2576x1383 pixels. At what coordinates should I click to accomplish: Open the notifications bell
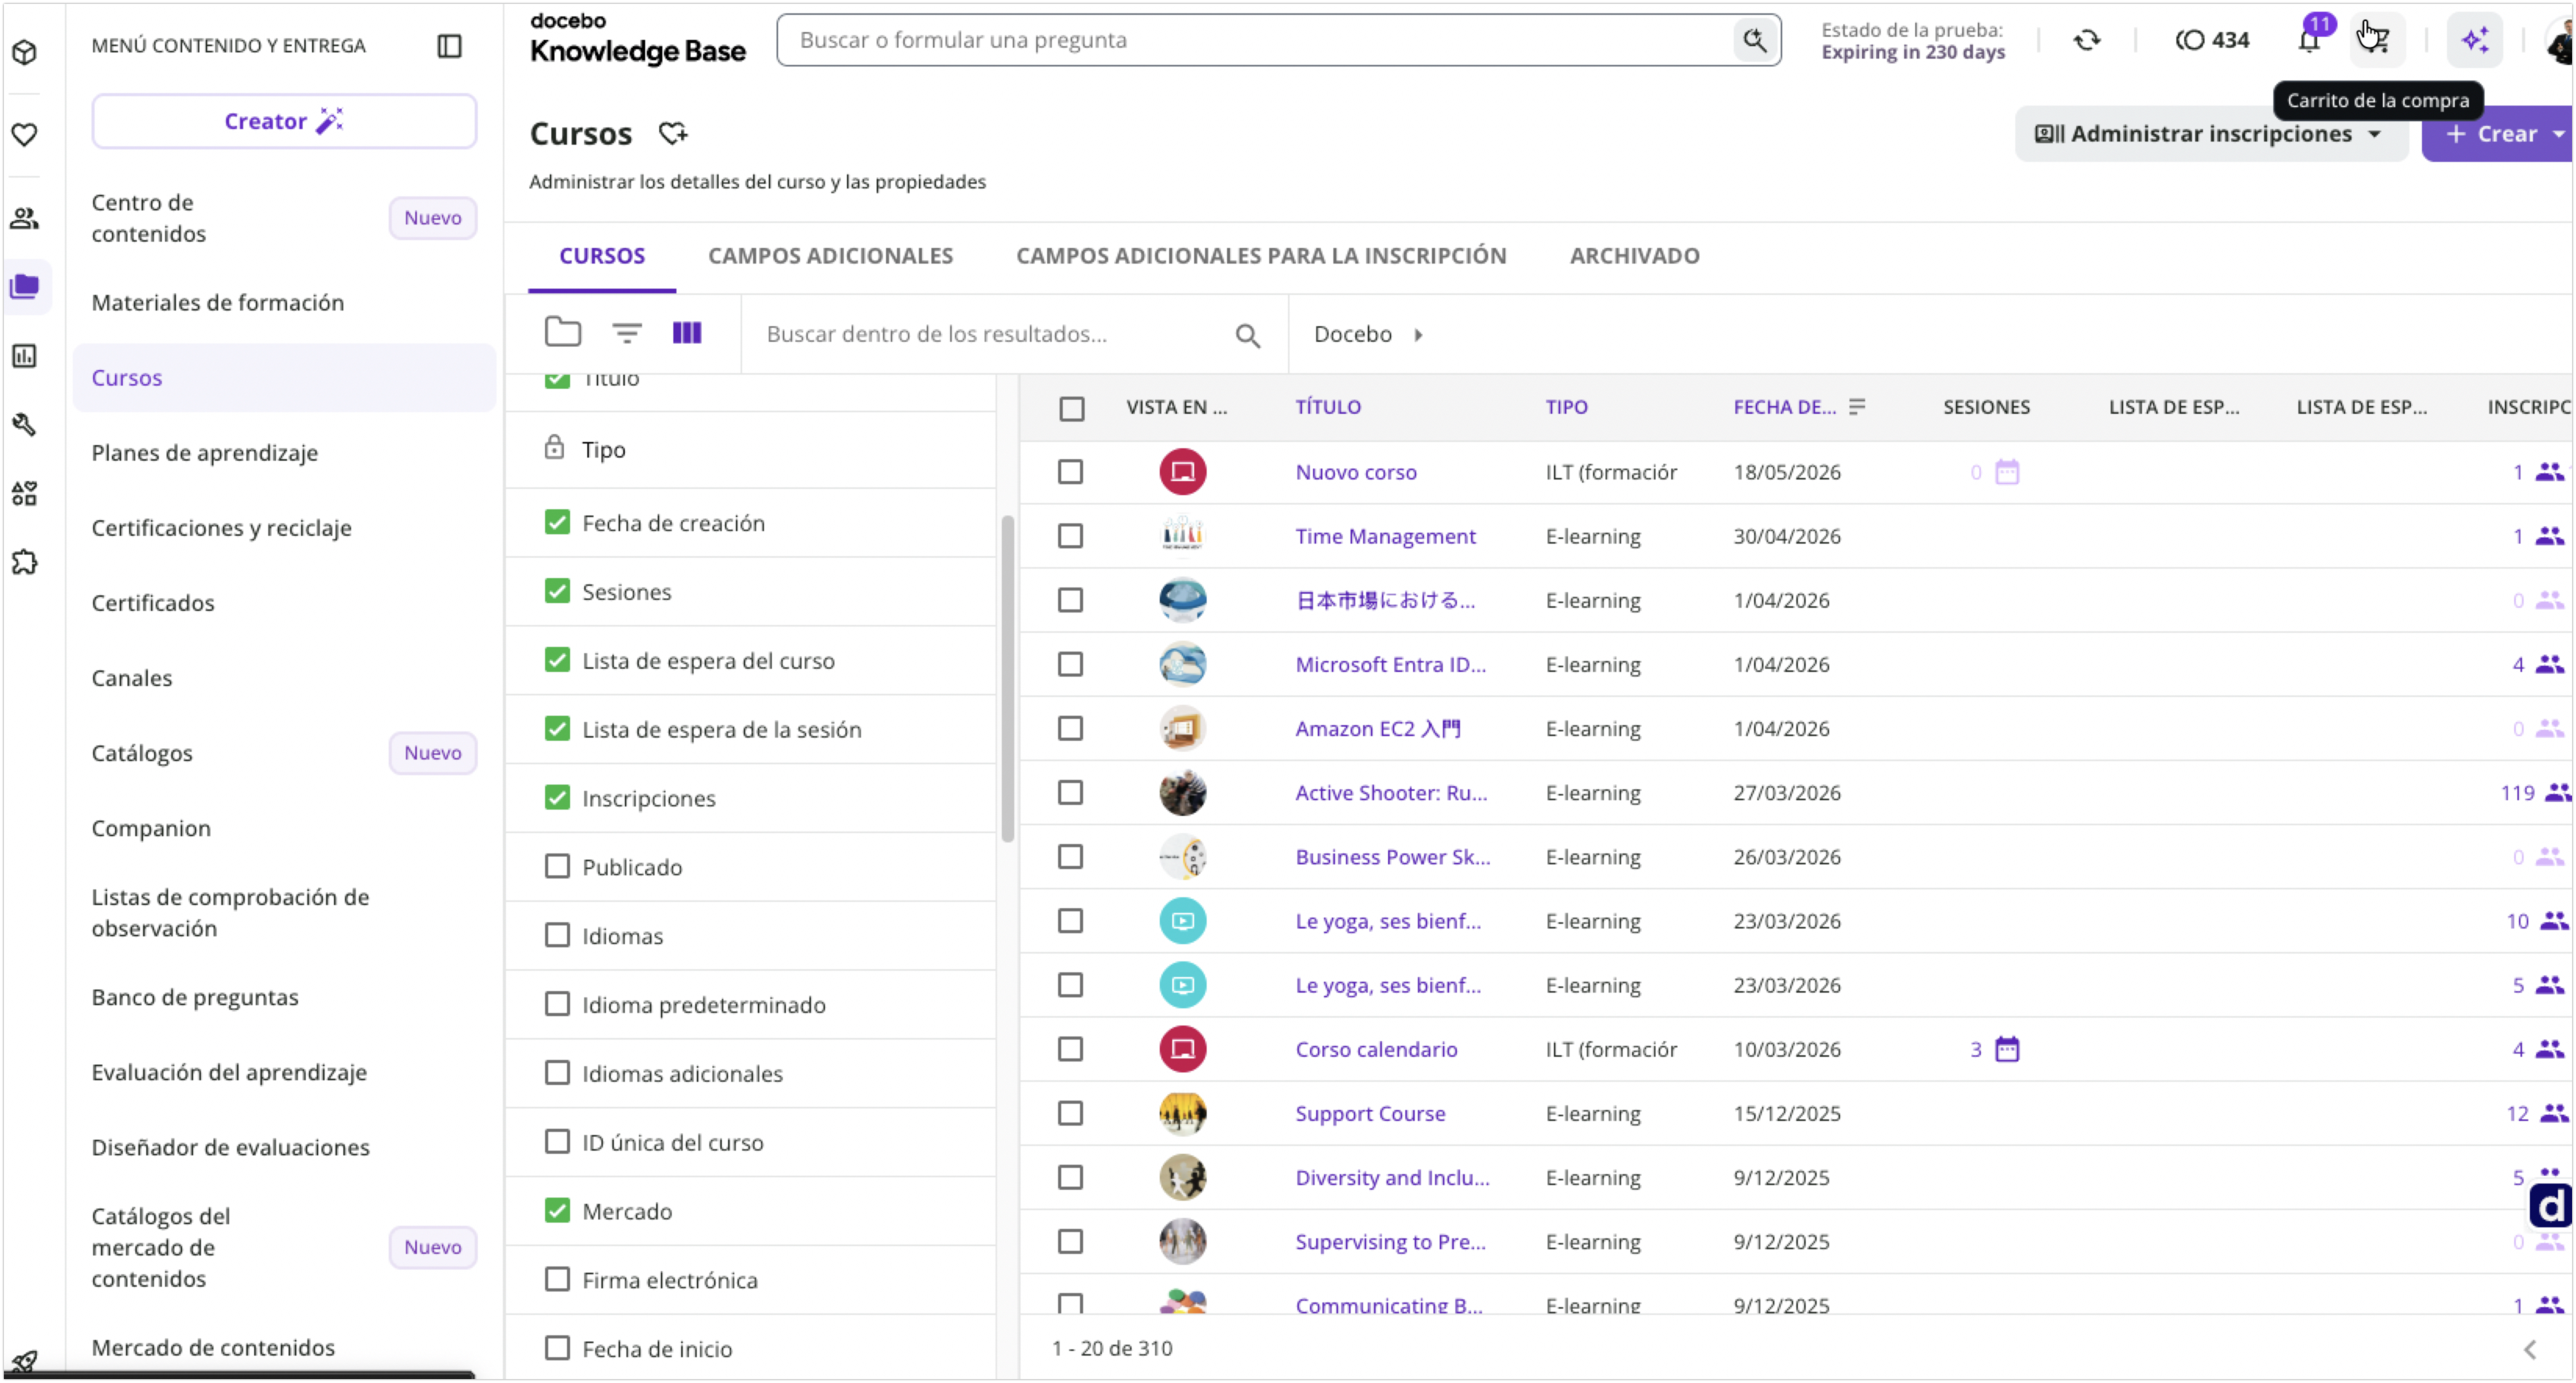pyautogui.click(x=2308, y=40)
